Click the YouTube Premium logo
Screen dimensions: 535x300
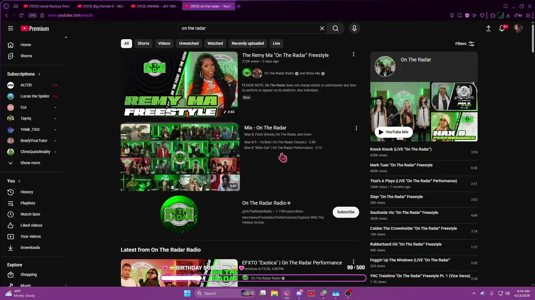tap(35, 28)
